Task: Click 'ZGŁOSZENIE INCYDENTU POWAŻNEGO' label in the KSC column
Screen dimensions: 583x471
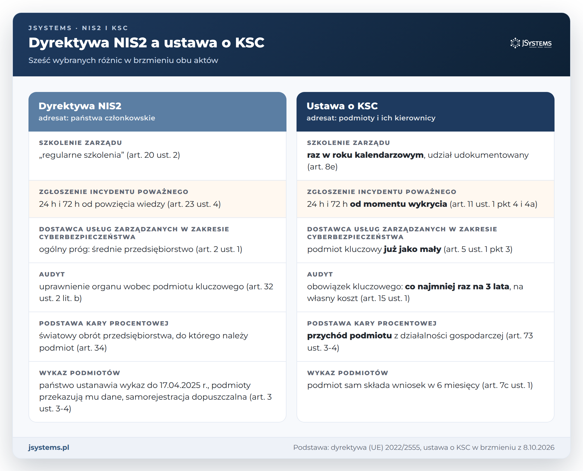Action: point(382,192)
